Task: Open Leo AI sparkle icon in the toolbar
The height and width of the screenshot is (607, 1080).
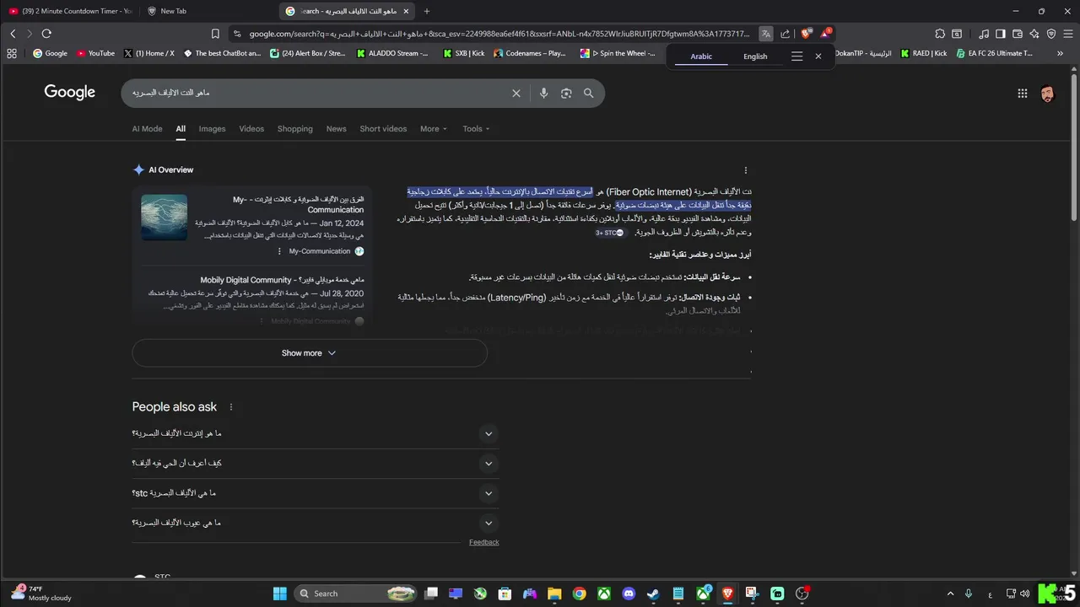Action: [x=1034, y=34]
